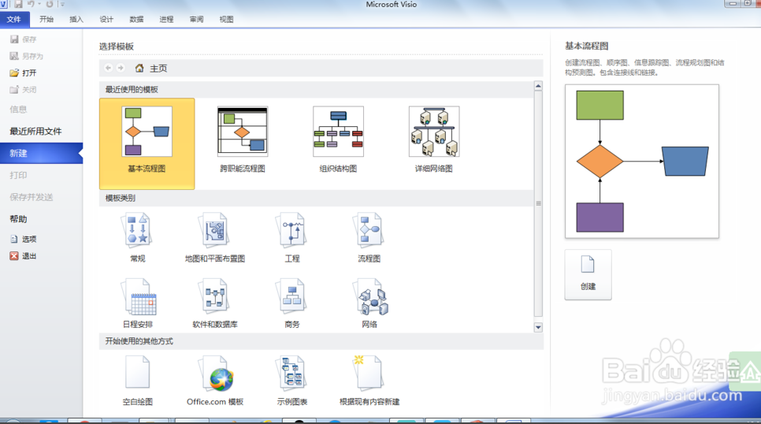This screenshot has width=761, height=424.
Task: Click the 创建 button
Action: point(588,274)
